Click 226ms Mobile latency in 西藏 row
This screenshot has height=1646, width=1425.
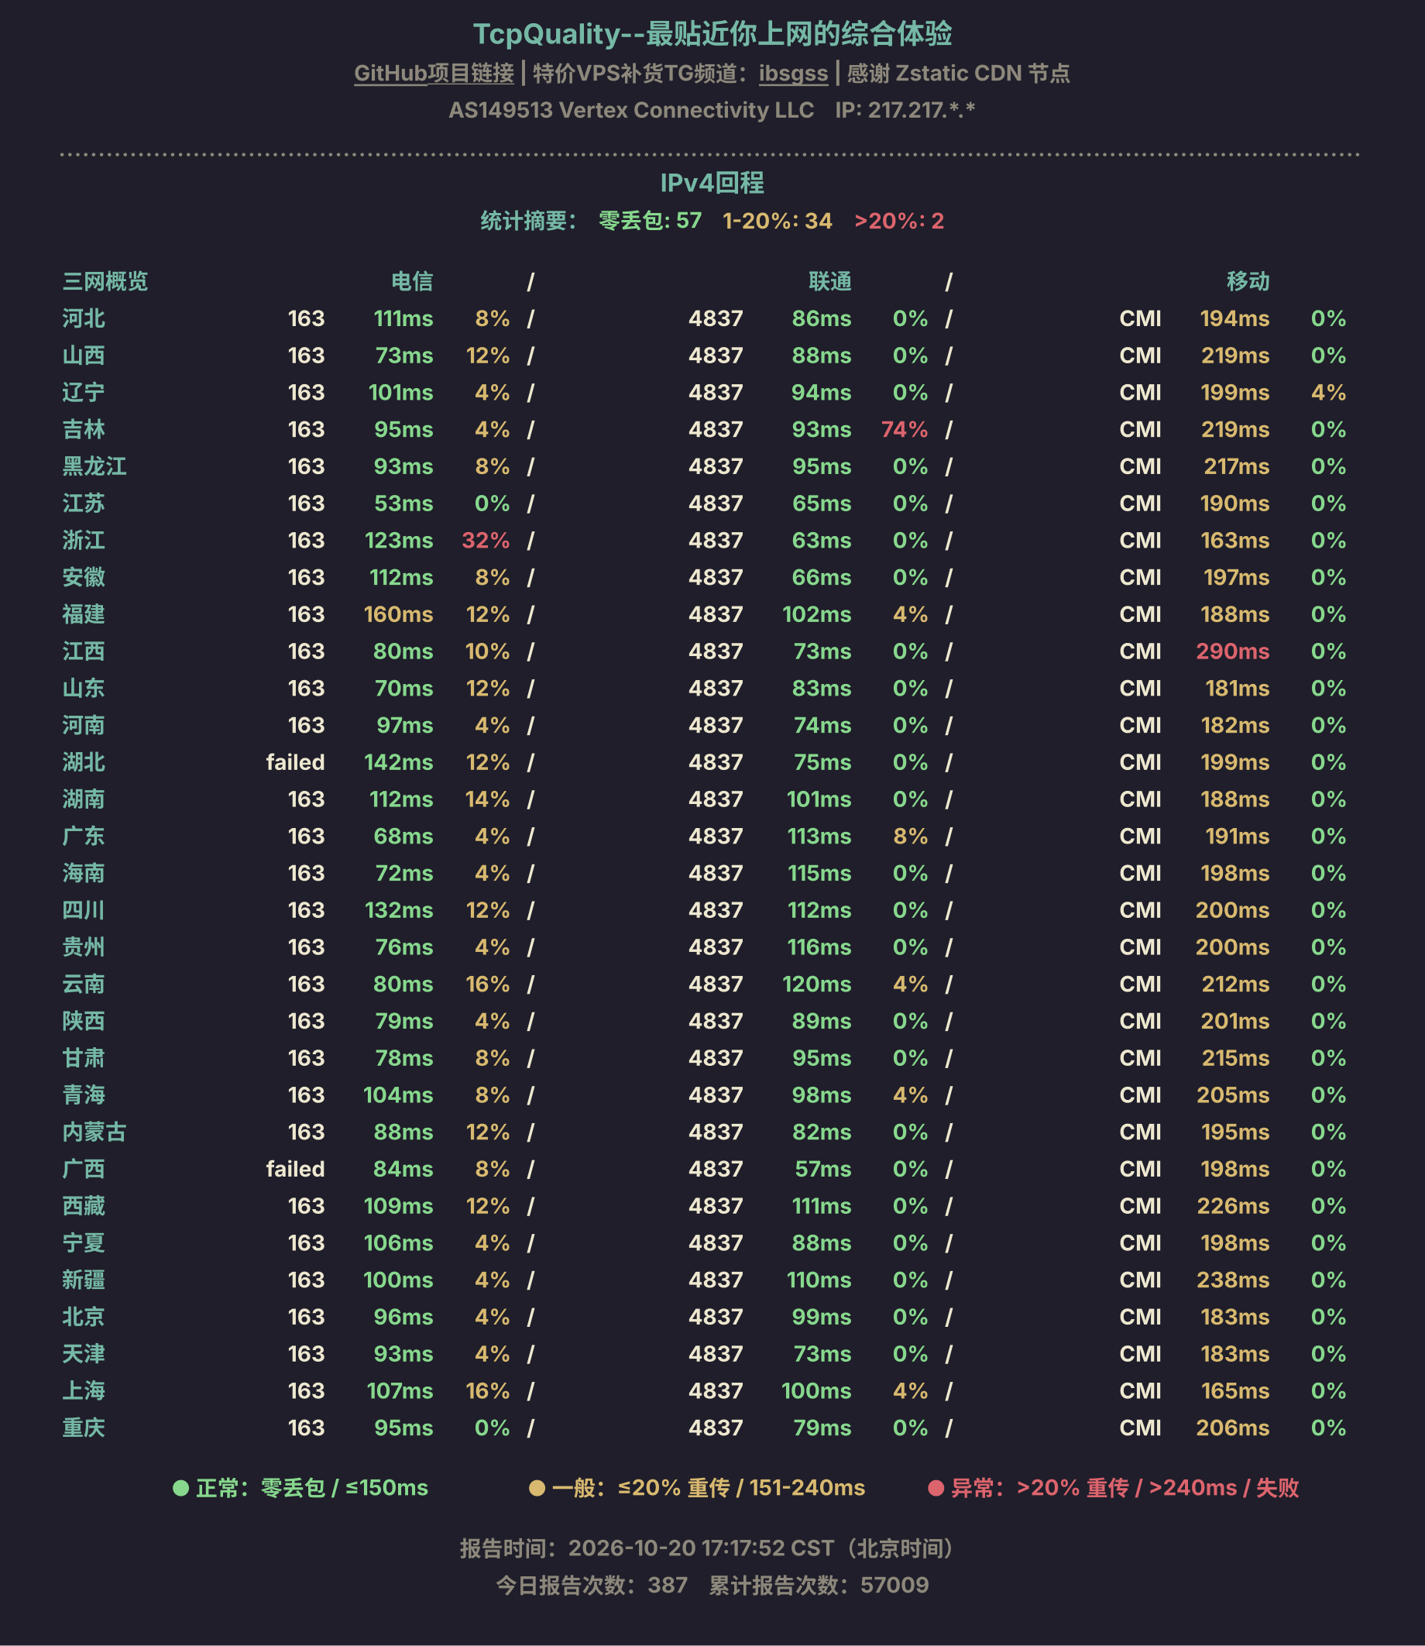coord(1233,1205)
